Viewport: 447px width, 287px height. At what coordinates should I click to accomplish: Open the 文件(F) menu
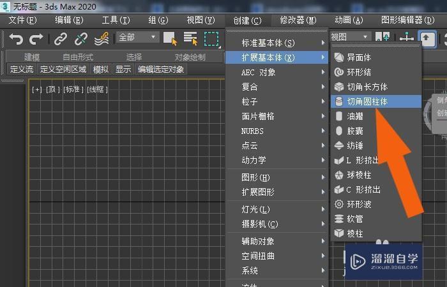tap(22, 20)
